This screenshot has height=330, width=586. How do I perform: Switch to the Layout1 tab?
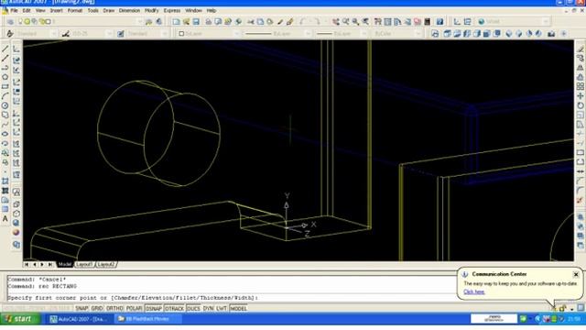coord(83,265)
